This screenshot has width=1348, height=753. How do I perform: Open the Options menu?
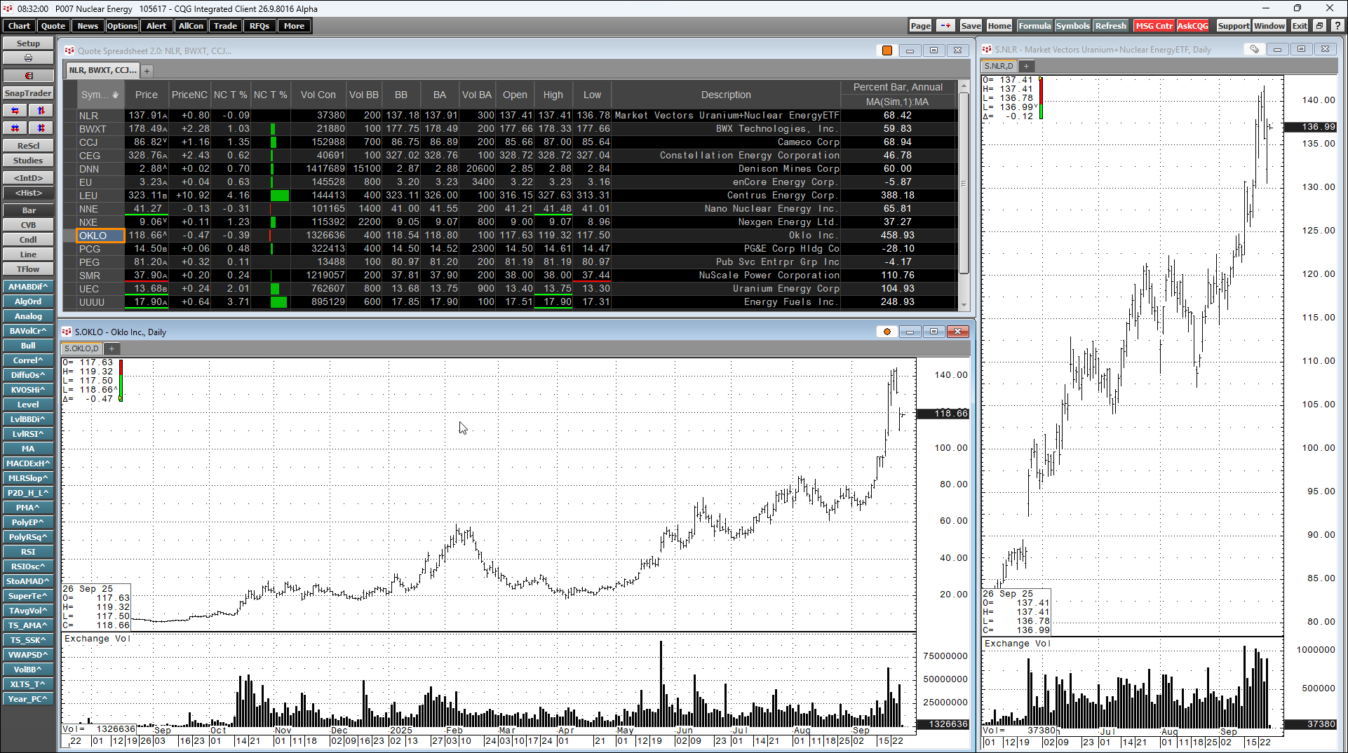[122, 26]
